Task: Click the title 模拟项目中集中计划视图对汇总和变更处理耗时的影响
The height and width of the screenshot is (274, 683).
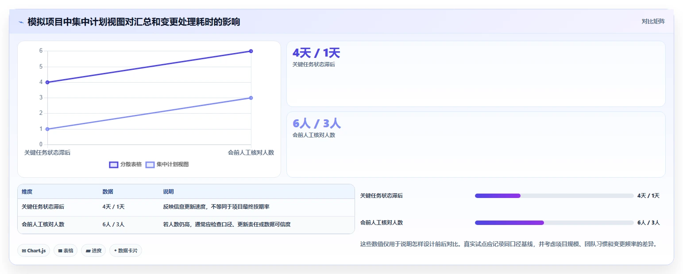Action: tap(134, 22)
